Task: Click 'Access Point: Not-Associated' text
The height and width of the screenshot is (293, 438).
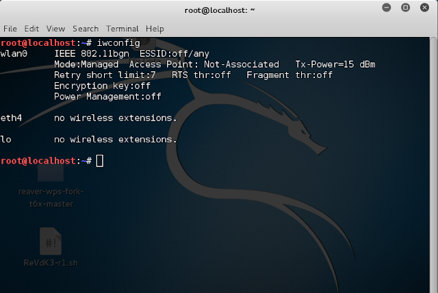Action: 204,64
